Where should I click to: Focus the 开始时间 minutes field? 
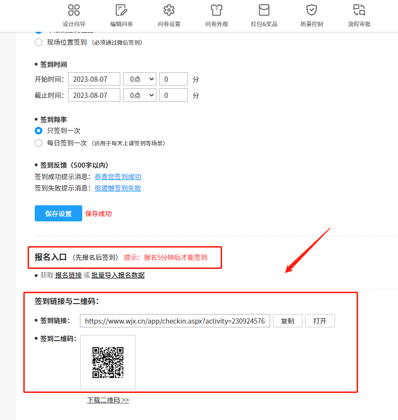pos(174,79)
